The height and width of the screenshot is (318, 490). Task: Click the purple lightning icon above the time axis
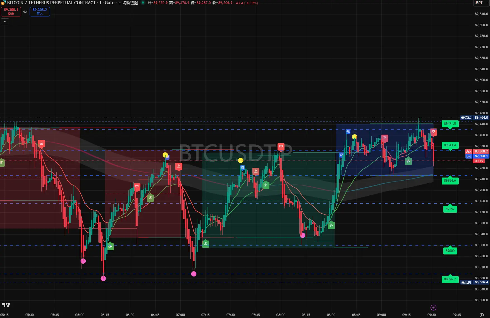tap(433, 307)
